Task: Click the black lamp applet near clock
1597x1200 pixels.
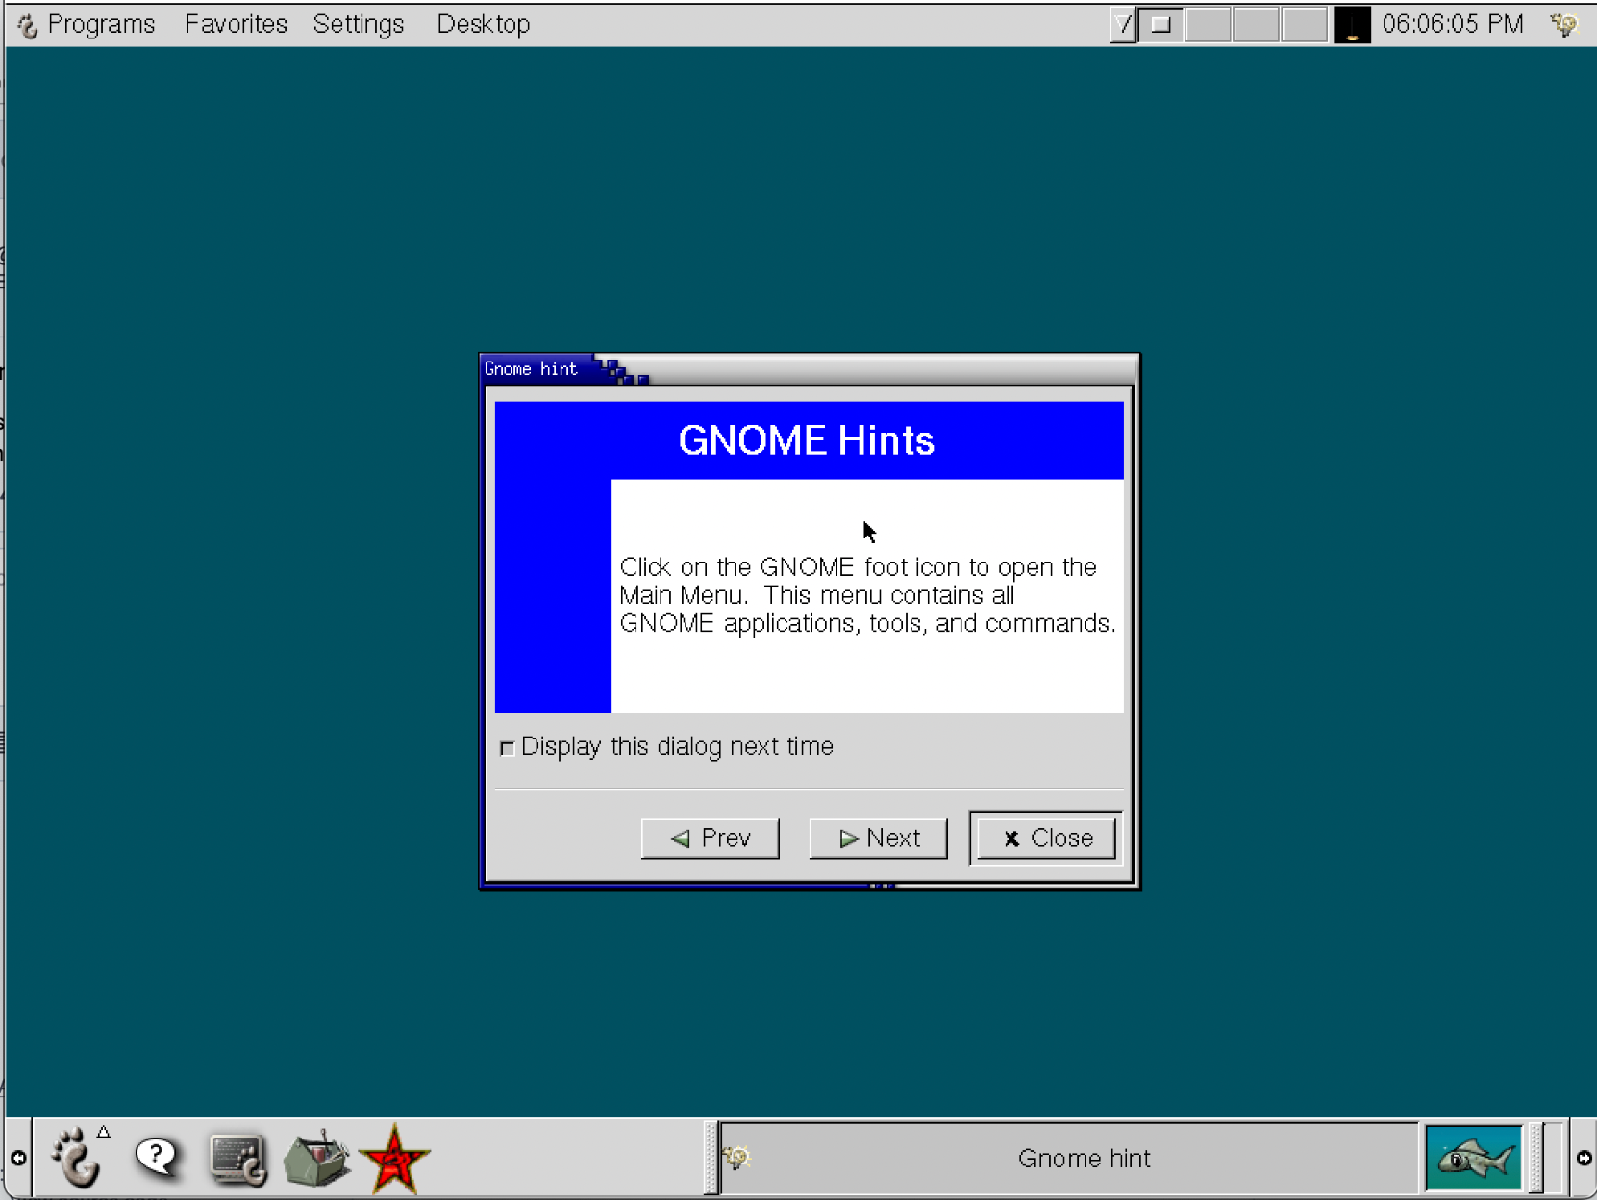Action: coord(1351,25)
